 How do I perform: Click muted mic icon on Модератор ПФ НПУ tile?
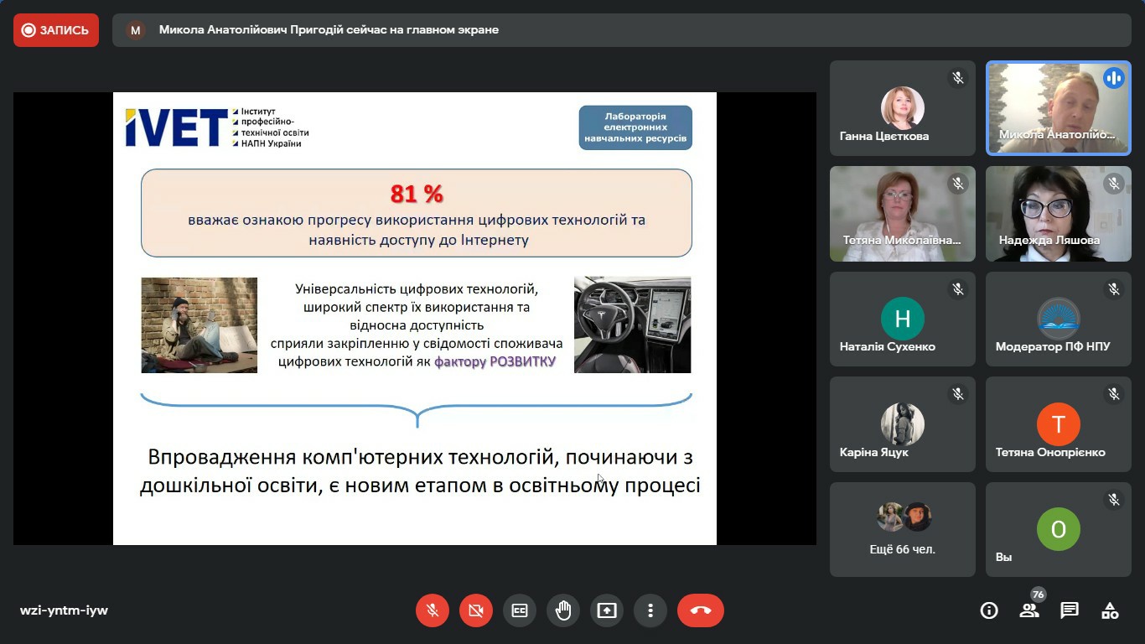[1114, 289]
